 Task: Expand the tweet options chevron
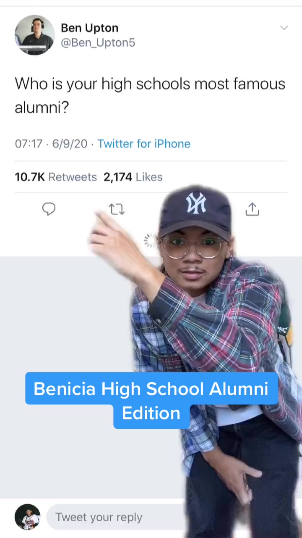coord(284,28)
